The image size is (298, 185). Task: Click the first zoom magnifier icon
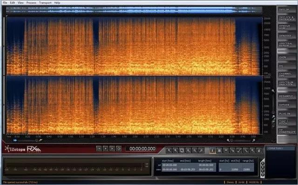pyautogui.click(x=169, y=150)
